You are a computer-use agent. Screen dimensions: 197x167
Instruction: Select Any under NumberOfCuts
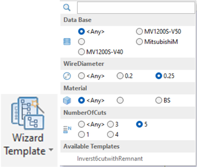click(91, 124)
